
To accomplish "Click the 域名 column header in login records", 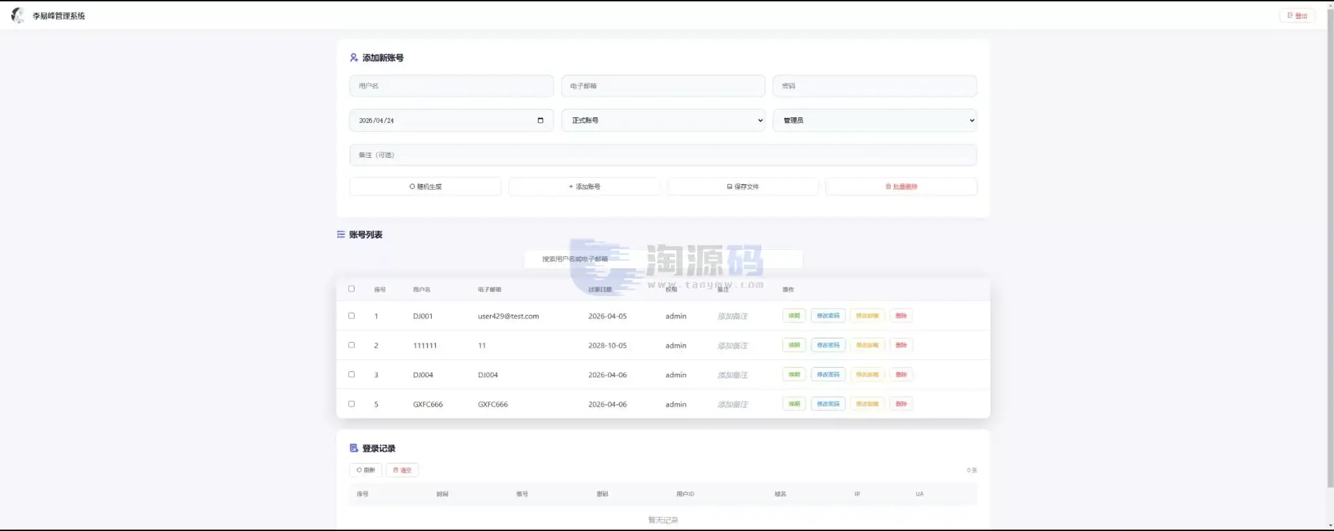I will [780, 494].
